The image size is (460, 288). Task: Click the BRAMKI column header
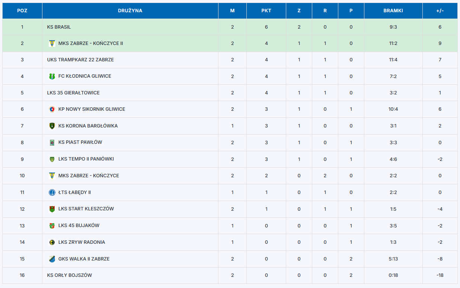(x=393, y=11)
